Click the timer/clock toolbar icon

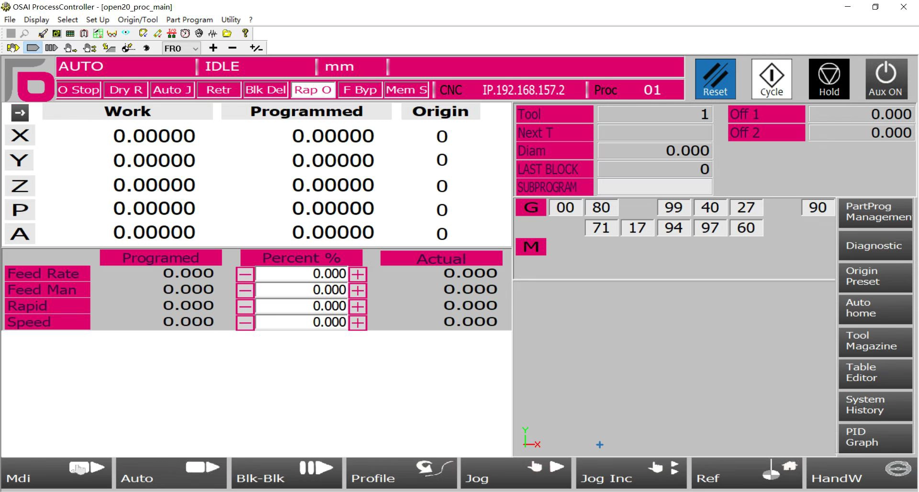pyautogui.click(x=185, y=33)
